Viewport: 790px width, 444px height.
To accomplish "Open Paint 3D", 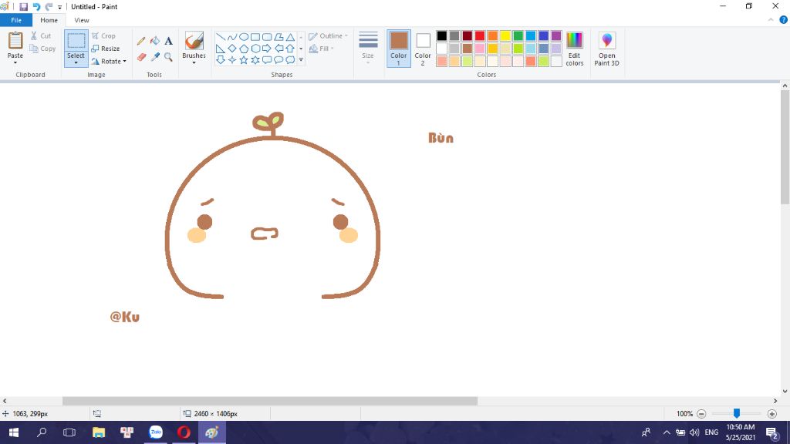I will tap(606, 49).
